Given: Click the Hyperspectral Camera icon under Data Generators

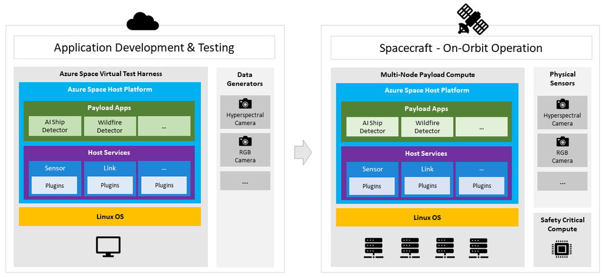Looking at the screenshot, I should point(245,103).
